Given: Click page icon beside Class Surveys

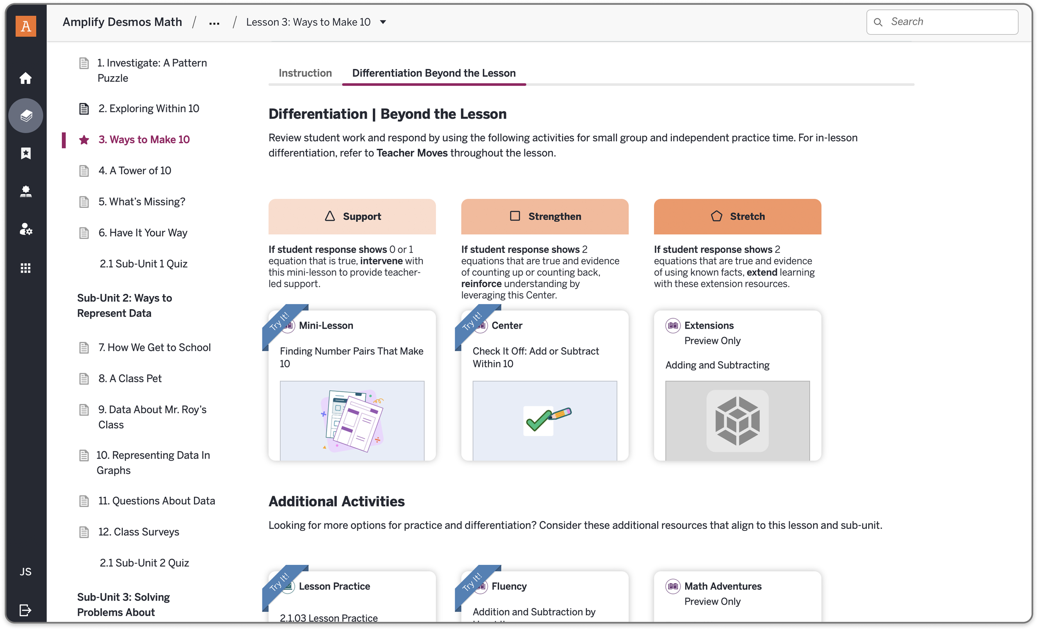Looking at the screenshot, I should click(84, 532).
